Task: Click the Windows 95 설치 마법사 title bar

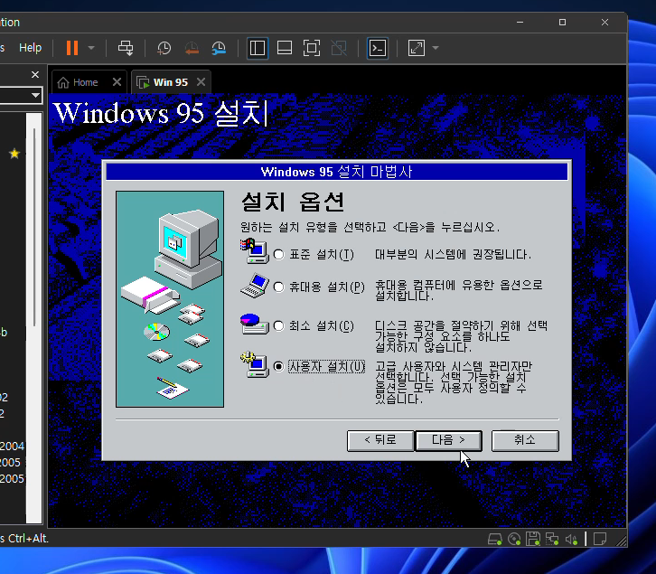Action: point(337,172)
